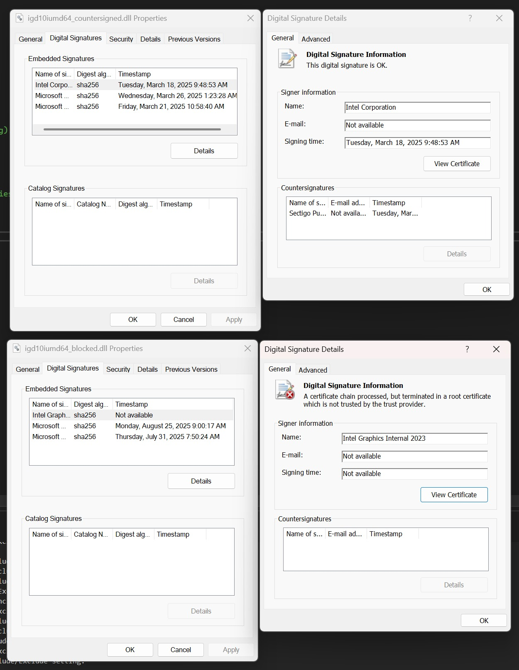Close the blocked.dll Properties window
Screen dimensions: 519x670
(x=247, y=348)
